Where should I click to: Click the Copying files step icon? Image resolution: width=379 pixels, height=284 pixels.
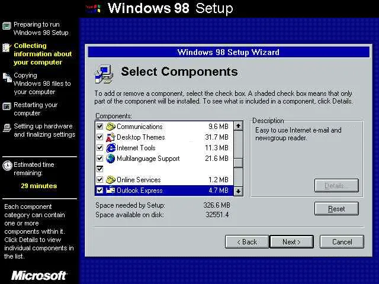click(7, 78)
